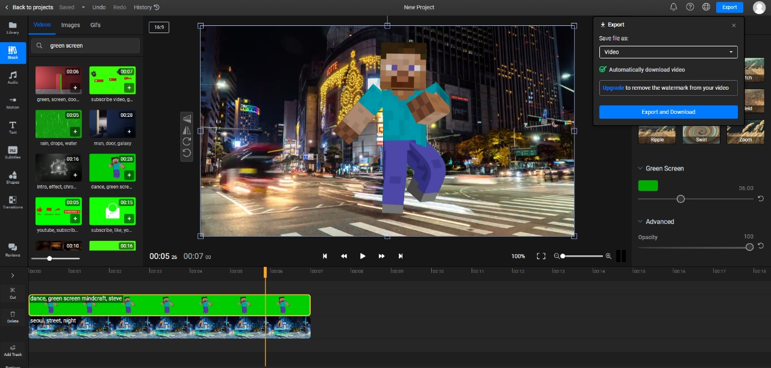Viewport: 771px width, 368px height.
Task: Click the green screen color swatch
Action: tap(648, 186)
